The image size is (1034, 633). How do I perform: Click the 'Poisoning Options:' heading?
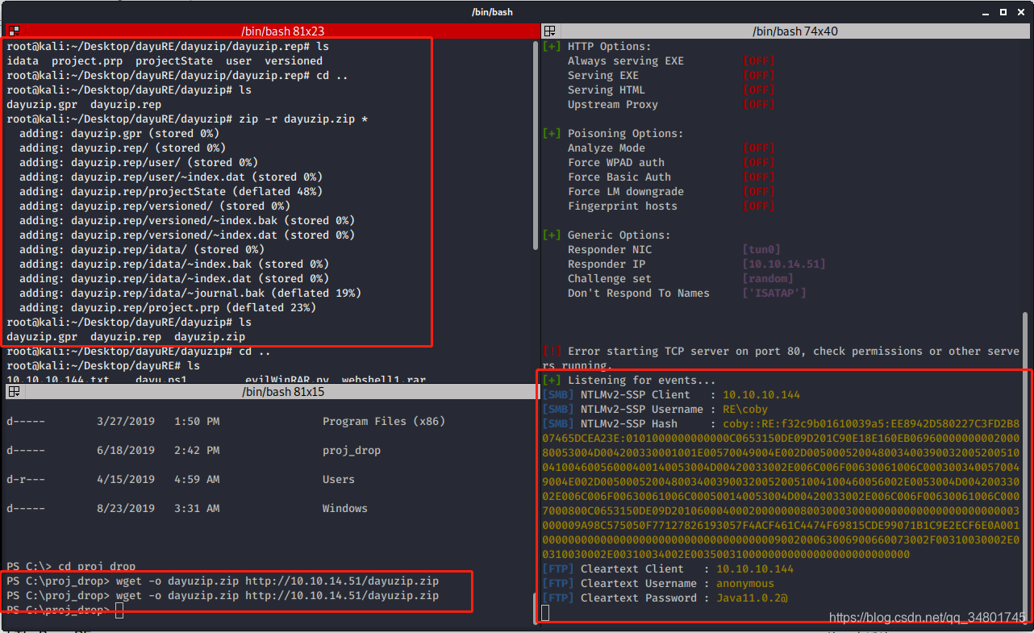point(625,134)
